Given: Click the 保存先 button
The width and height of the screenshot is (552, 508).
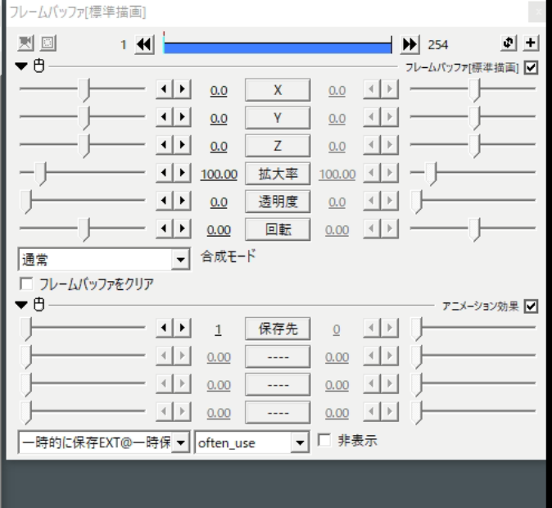Looking at the screenshot, I should point(278,329).
